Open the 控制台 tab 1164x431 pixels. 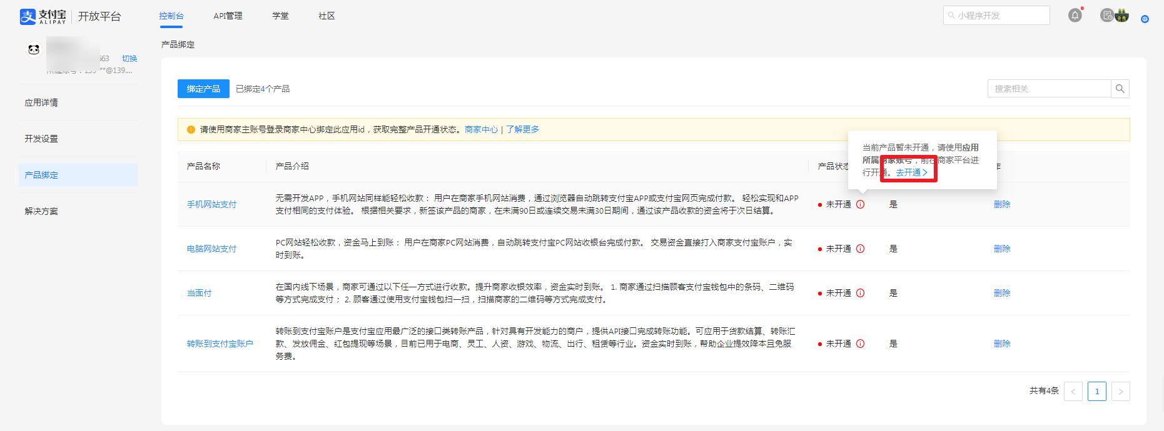click(x=171, y=16)
